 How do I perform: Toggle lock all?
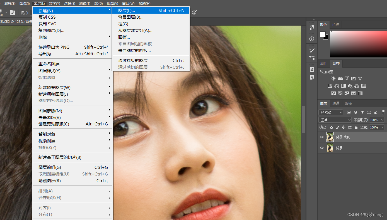(356, 127)
